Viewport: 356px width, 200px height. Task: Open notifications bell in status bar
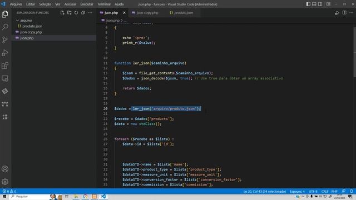click(352, 191)
